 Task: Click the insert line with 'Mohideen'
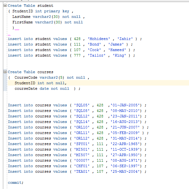[75, 39]
